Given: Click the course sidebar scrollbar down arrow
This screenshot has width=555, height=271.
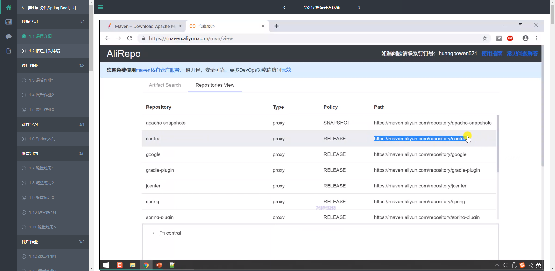Looking at the screenshot, I should 91,268.
